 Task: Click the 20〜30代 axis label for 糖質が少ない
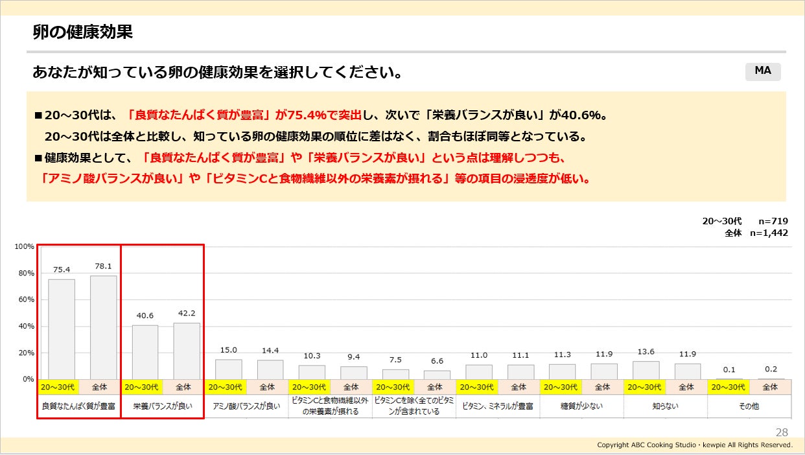pyautogui.click(x=561, y=387)
